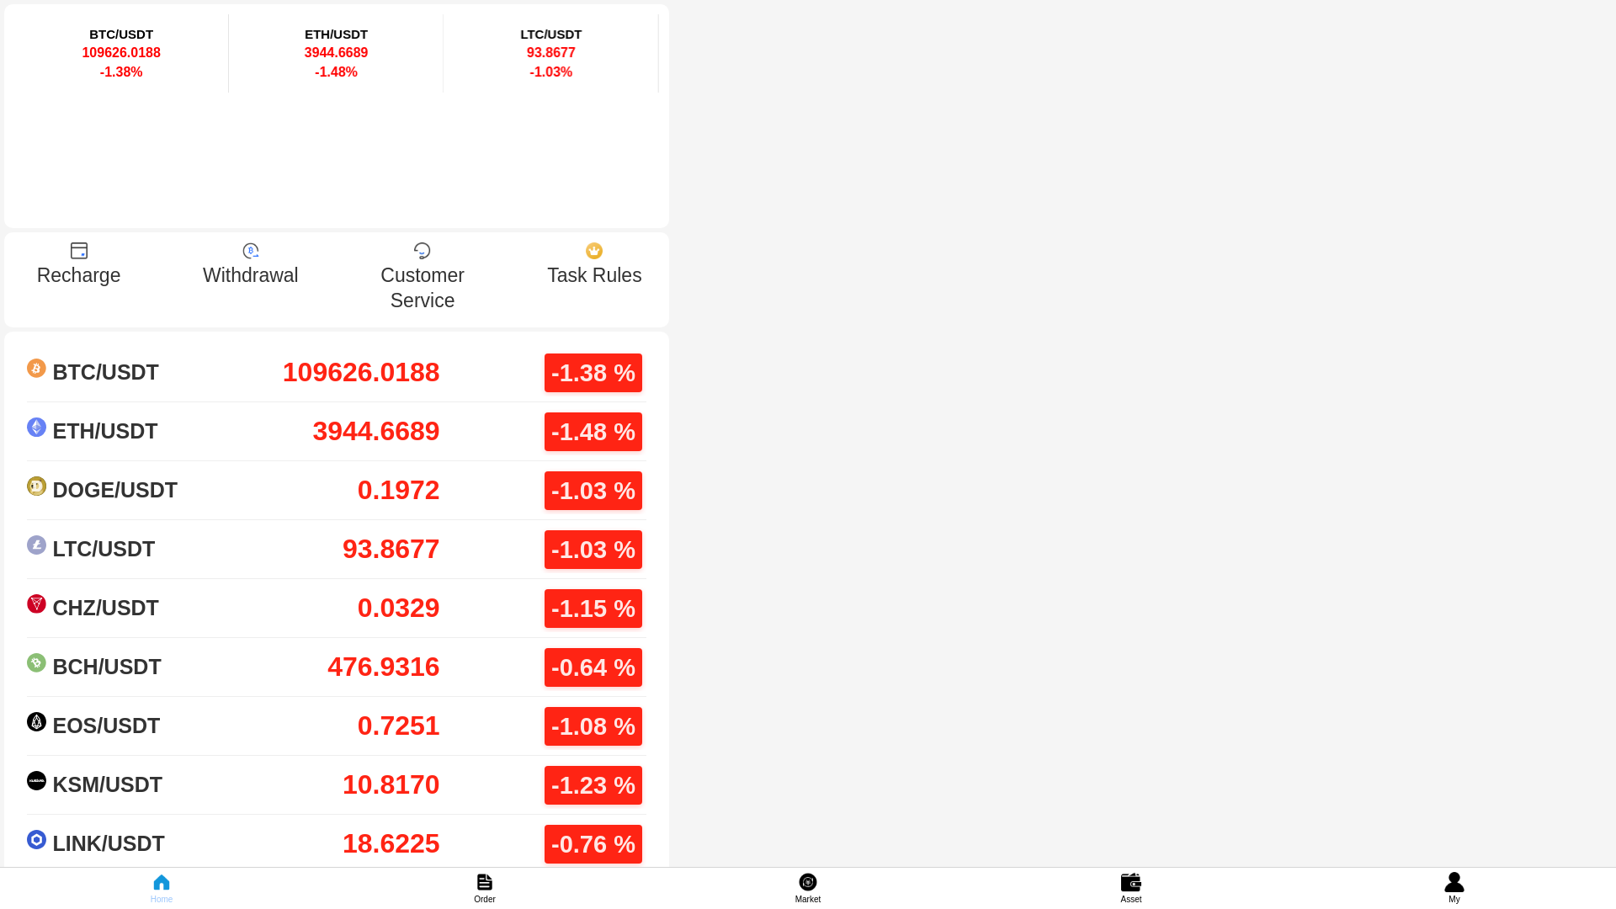Viewport: 1616px width, 909px height.
Task: Open the My profile tab
Action: pos(1454,887)
